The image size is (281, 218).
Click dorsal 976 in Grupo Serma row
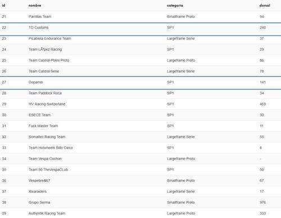(262, 202)
